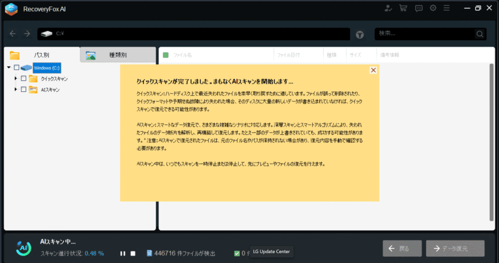Stop the AI scan
499x263 pixels.
point(133,253)
